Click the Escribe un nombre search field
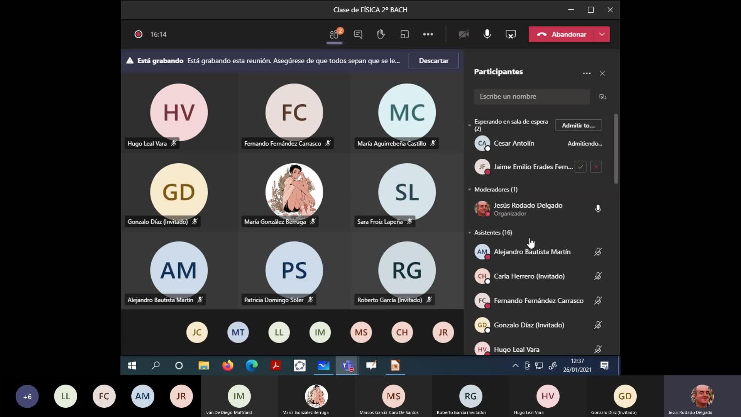The height and width of the screenshot is (417, 741). (531, 97)
